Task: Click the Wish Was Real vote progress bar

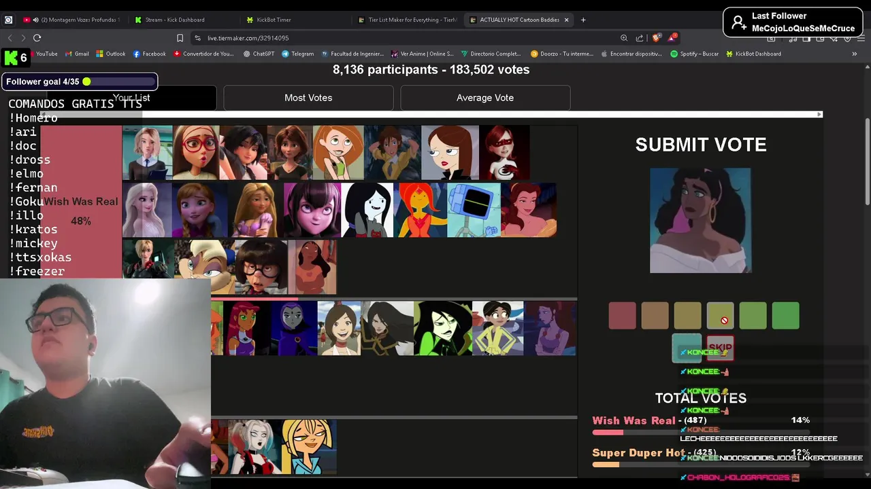Action: click(701, 433)
